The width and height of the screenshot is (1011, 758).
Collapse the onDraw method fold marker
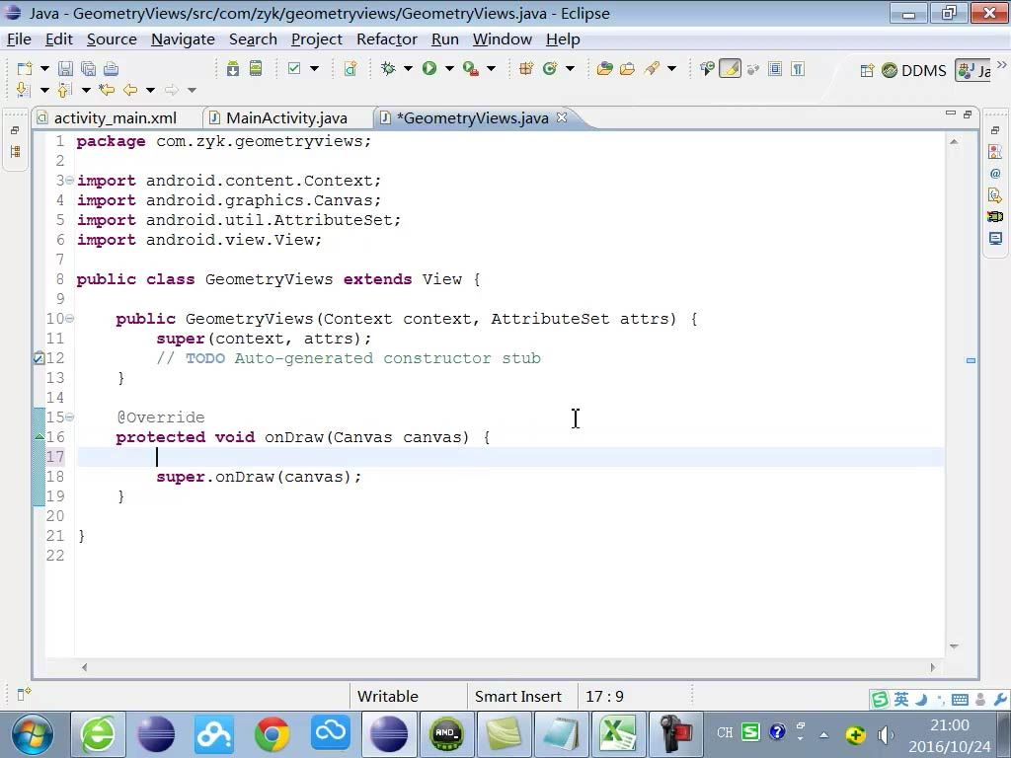pos(70,417)
